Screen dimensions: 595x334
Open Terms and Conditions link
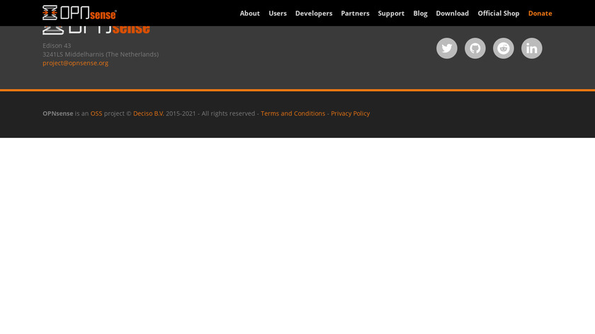pos(293,113)
